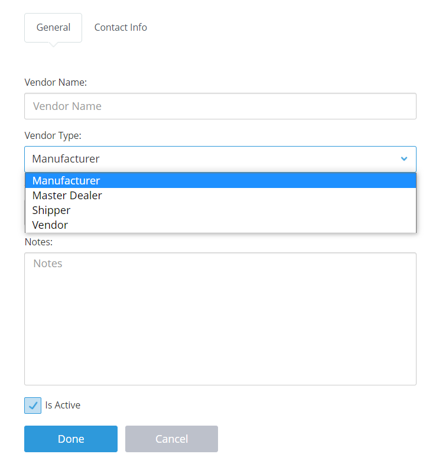Switch to the General tab
426x467 pixels.
53,27
